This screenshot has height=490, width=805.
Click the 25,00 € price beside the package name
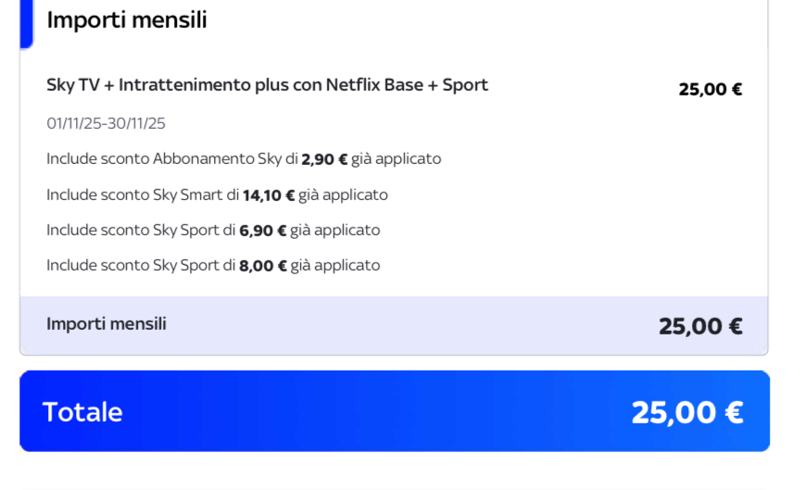coord(710,90)
